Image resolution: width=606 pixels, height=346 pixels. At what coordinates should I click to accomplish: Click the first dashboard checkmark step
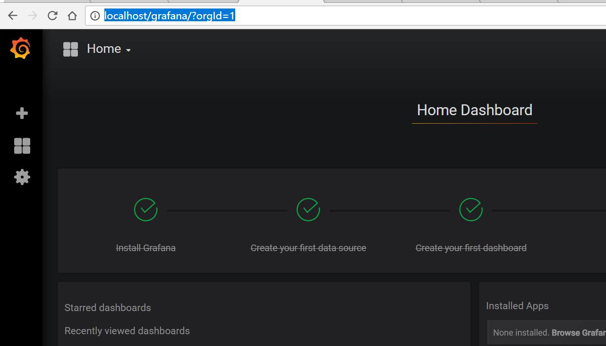pos(470,210)
